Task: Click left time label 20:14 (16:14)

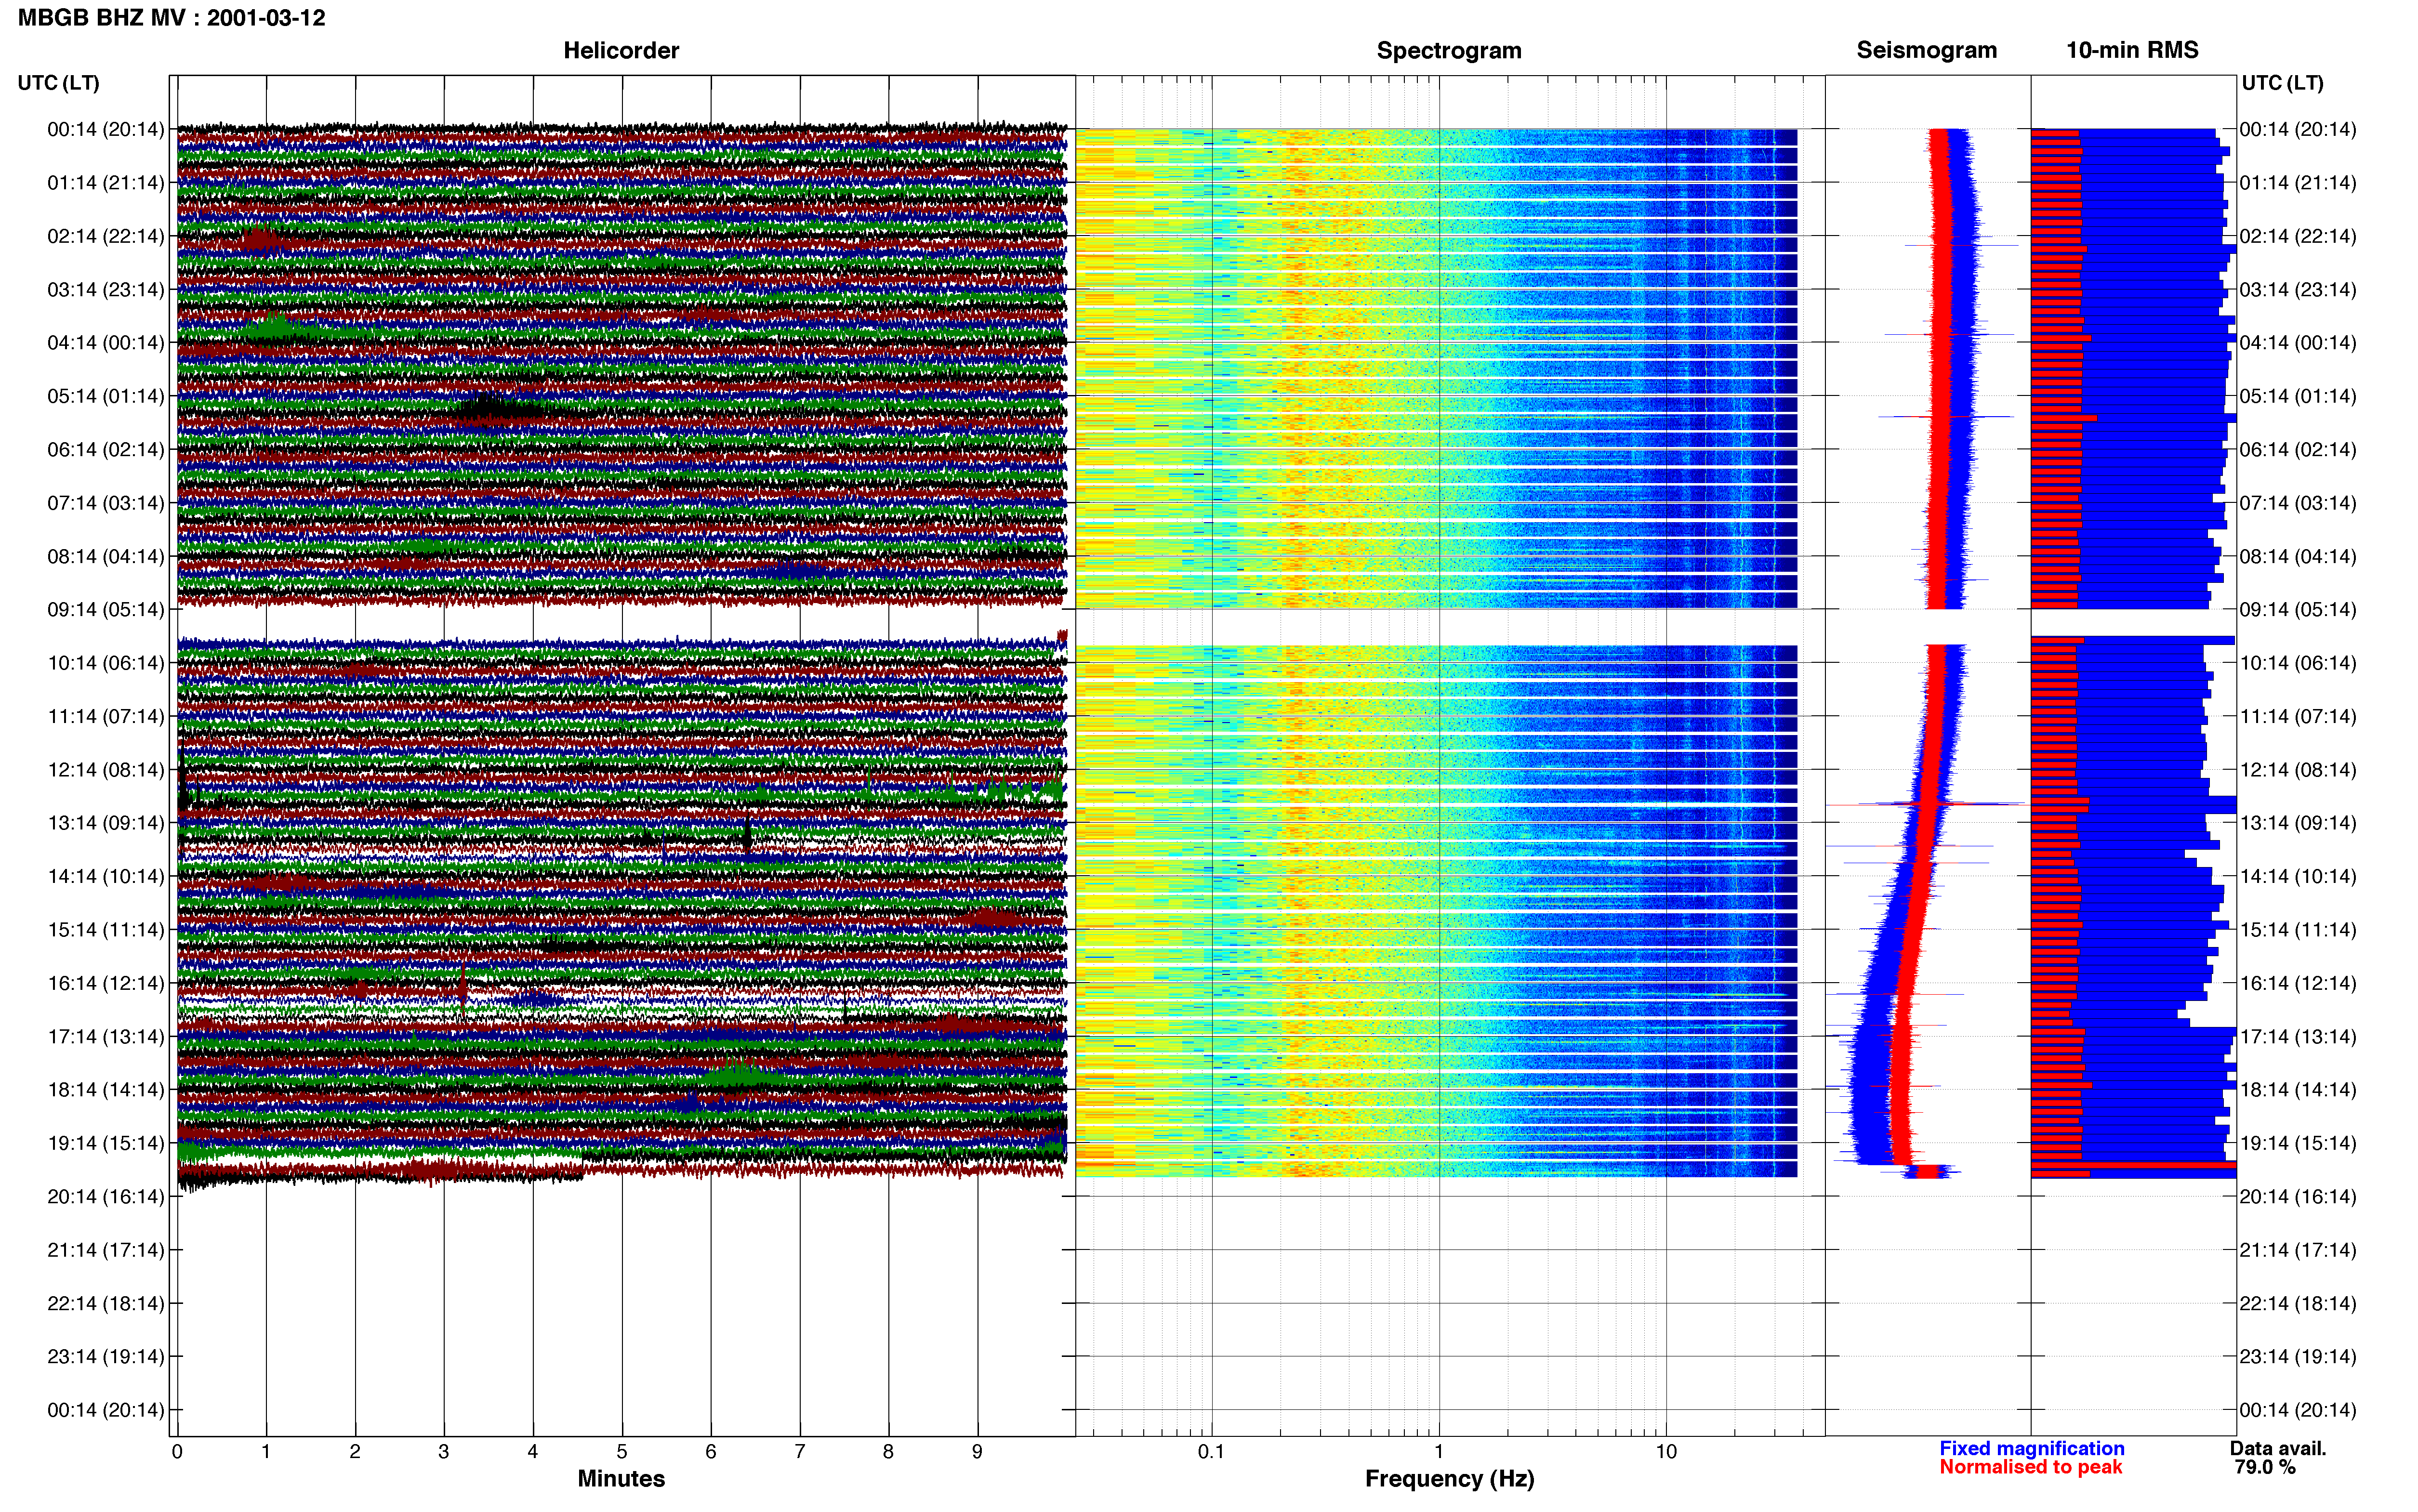Action: [106, 1196]
